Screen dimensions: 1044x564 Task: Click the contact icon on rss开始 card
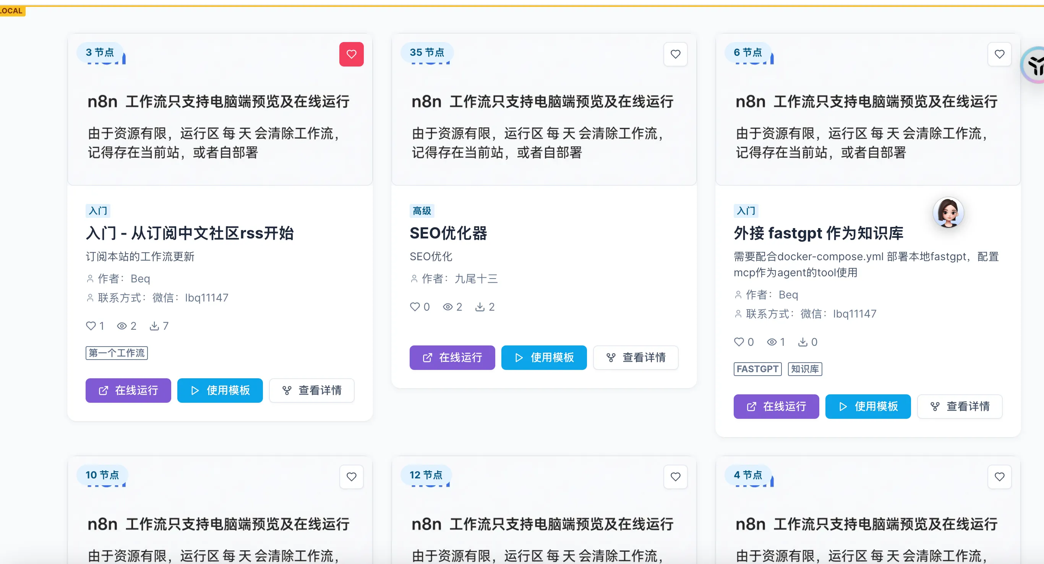(x=90, y=298)
